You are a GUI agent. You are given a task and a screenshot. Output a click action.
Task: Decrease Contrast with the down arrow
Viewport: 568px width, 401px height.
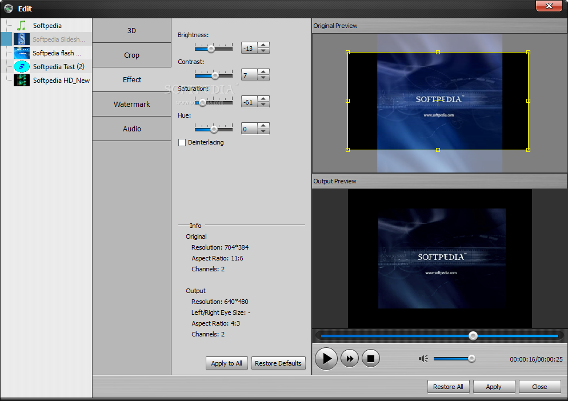pos(263,78)
